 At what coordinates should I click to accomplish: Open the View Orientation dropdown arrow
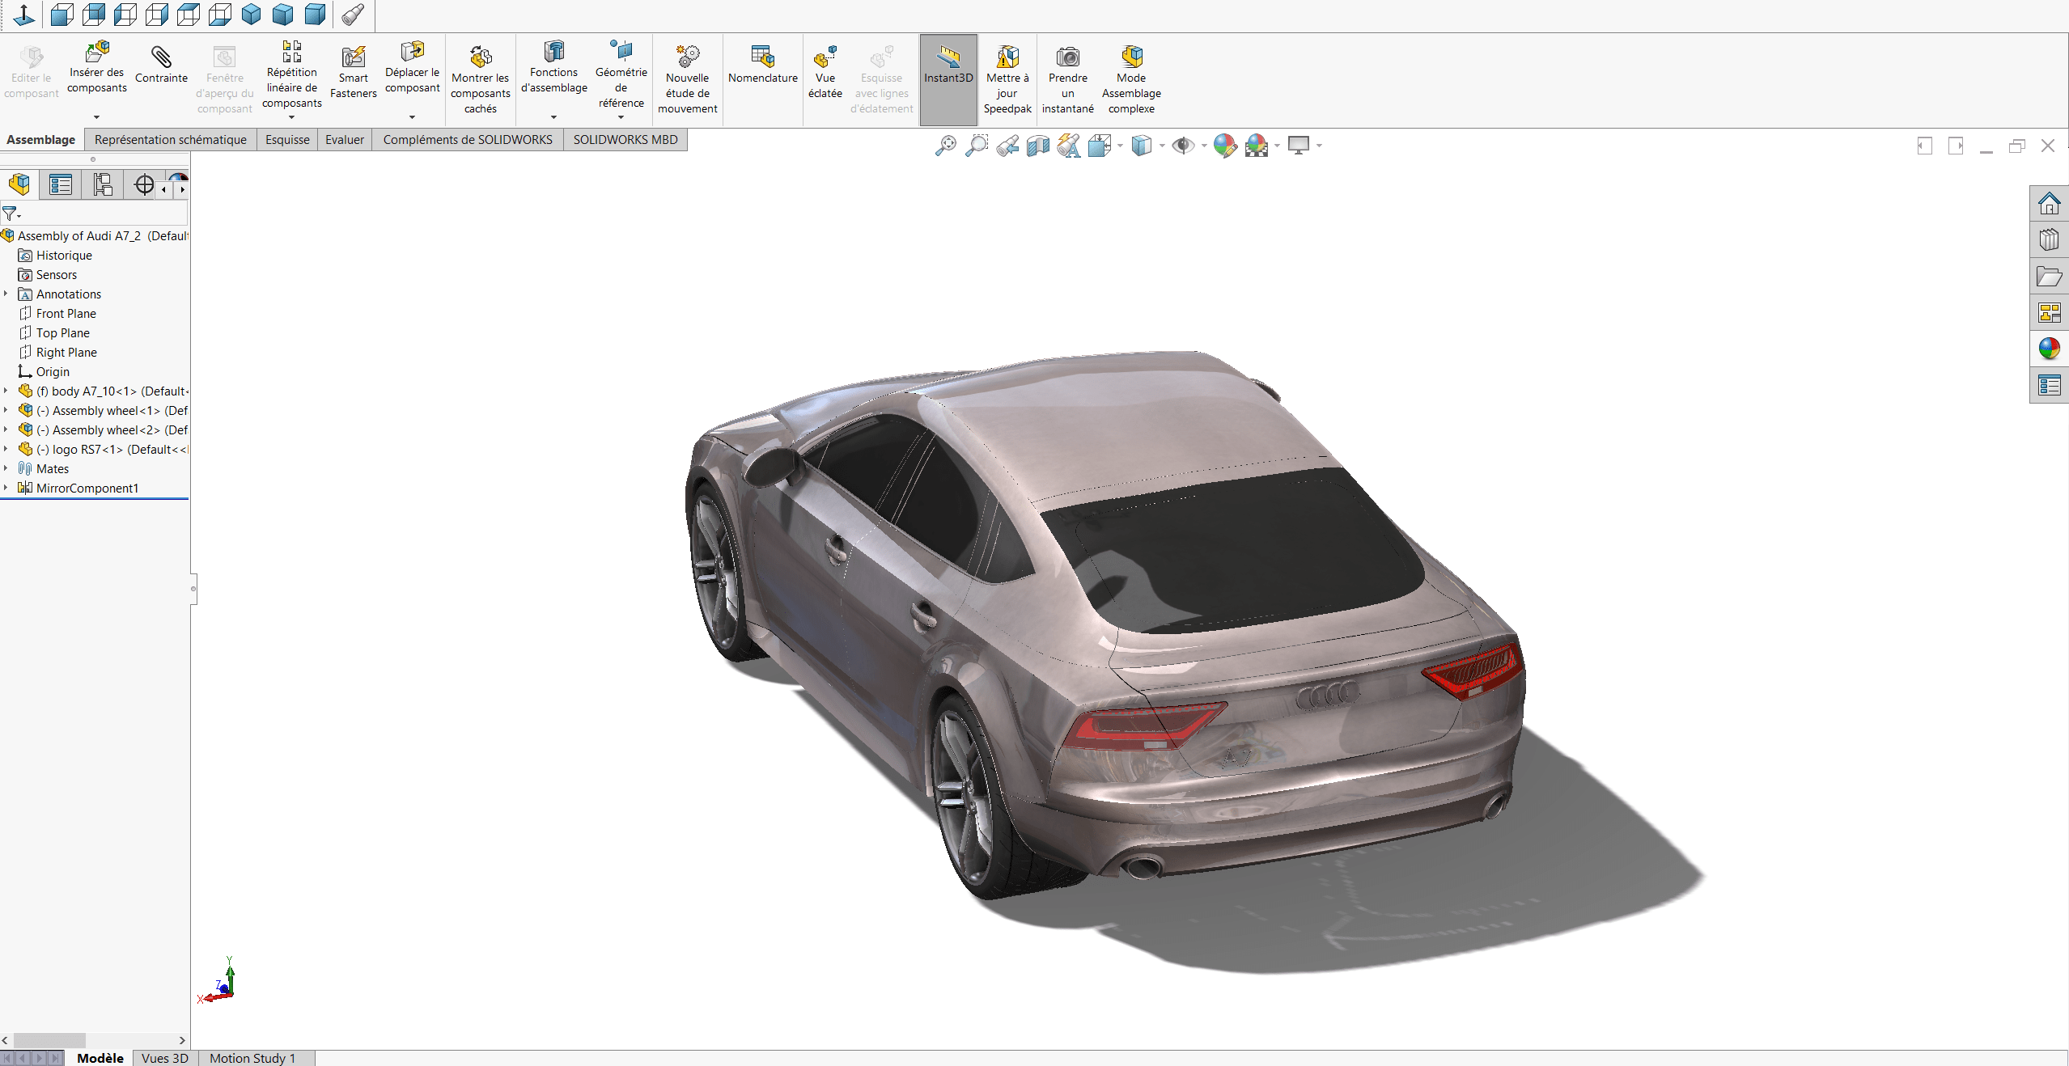(1120, 146)
